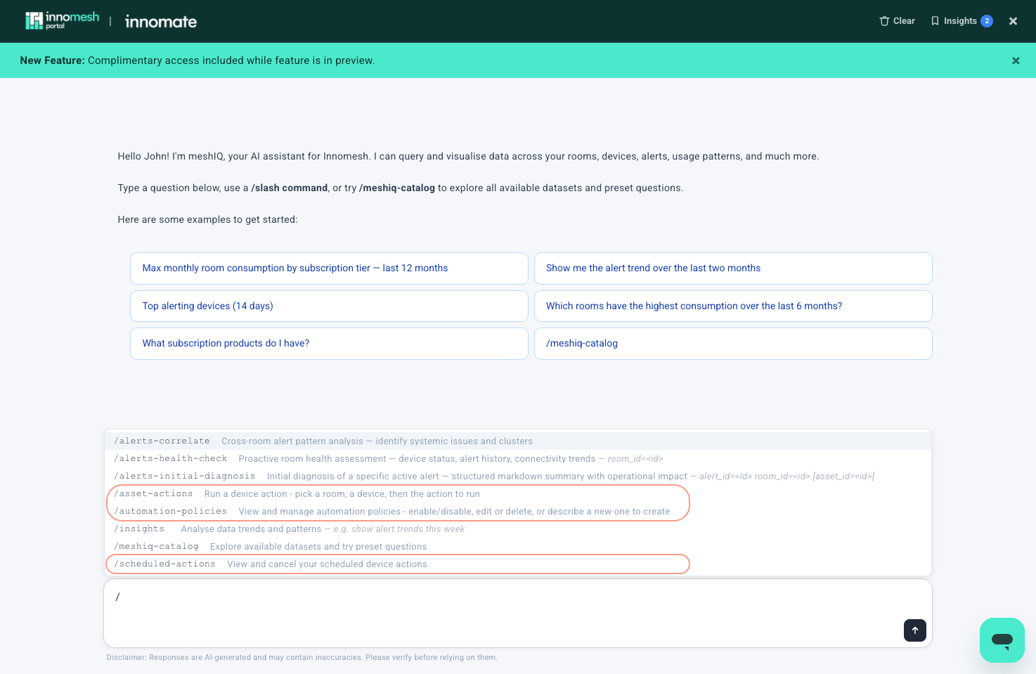Screen dimensions: 1036x674
Task: Click the Innomesh portal logo
Action: point(62,21)
